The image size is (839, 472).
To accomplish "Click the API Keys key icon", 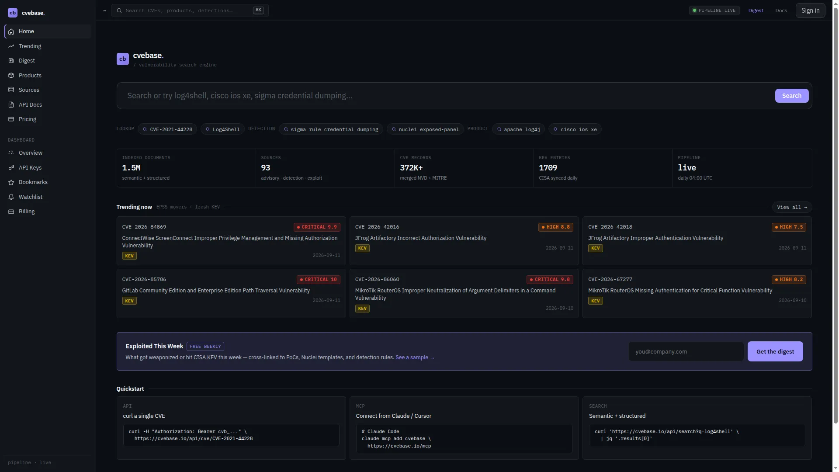I will click(x=11, y=168).
